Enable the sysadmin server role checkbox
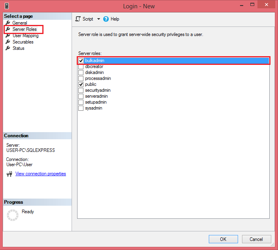Viewport: 278px width, 250px height. click(x=81, y=108)
